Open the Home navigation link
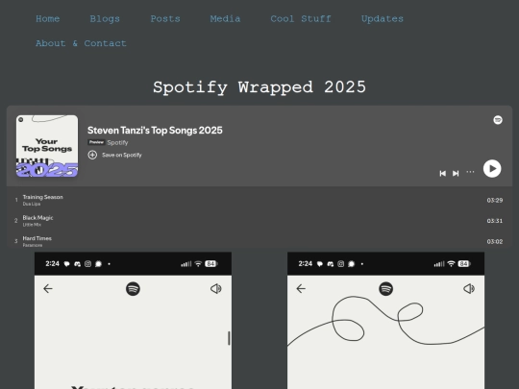Viewport: 519px width, 389px height. coord(48,19)
